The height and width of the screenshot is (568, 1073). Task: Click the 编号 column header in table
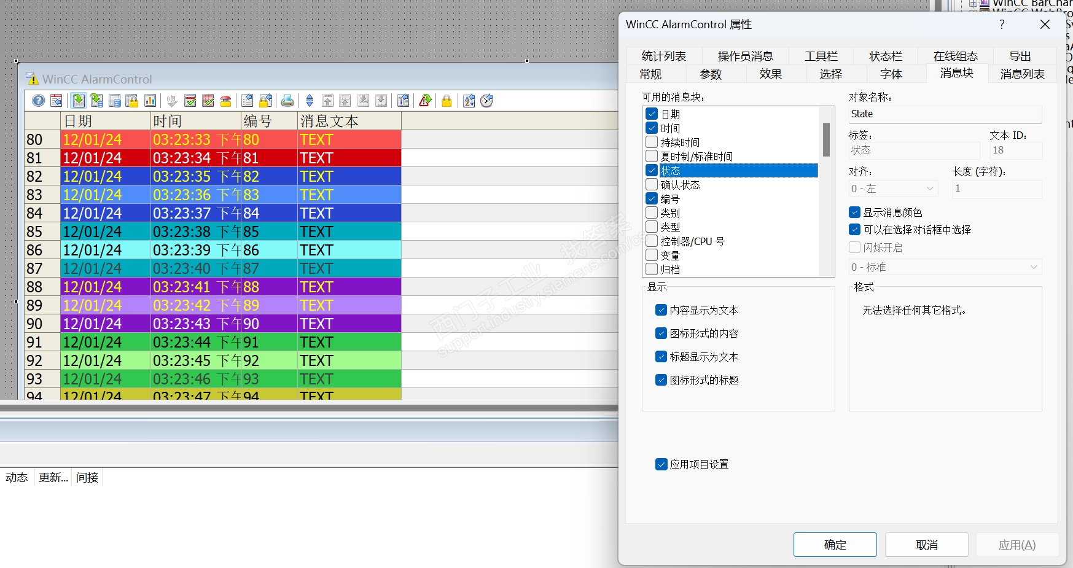[x=270, y=121]
